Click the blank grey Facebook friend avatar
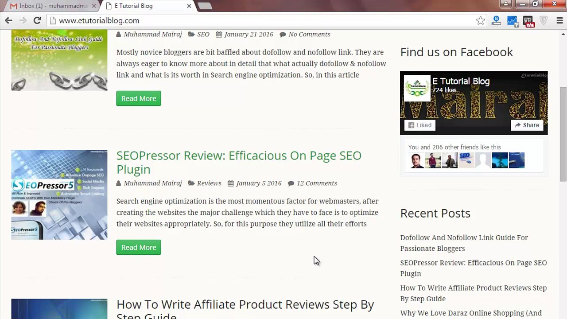This screenshot has height=319, width=567. tap(483, 160)
